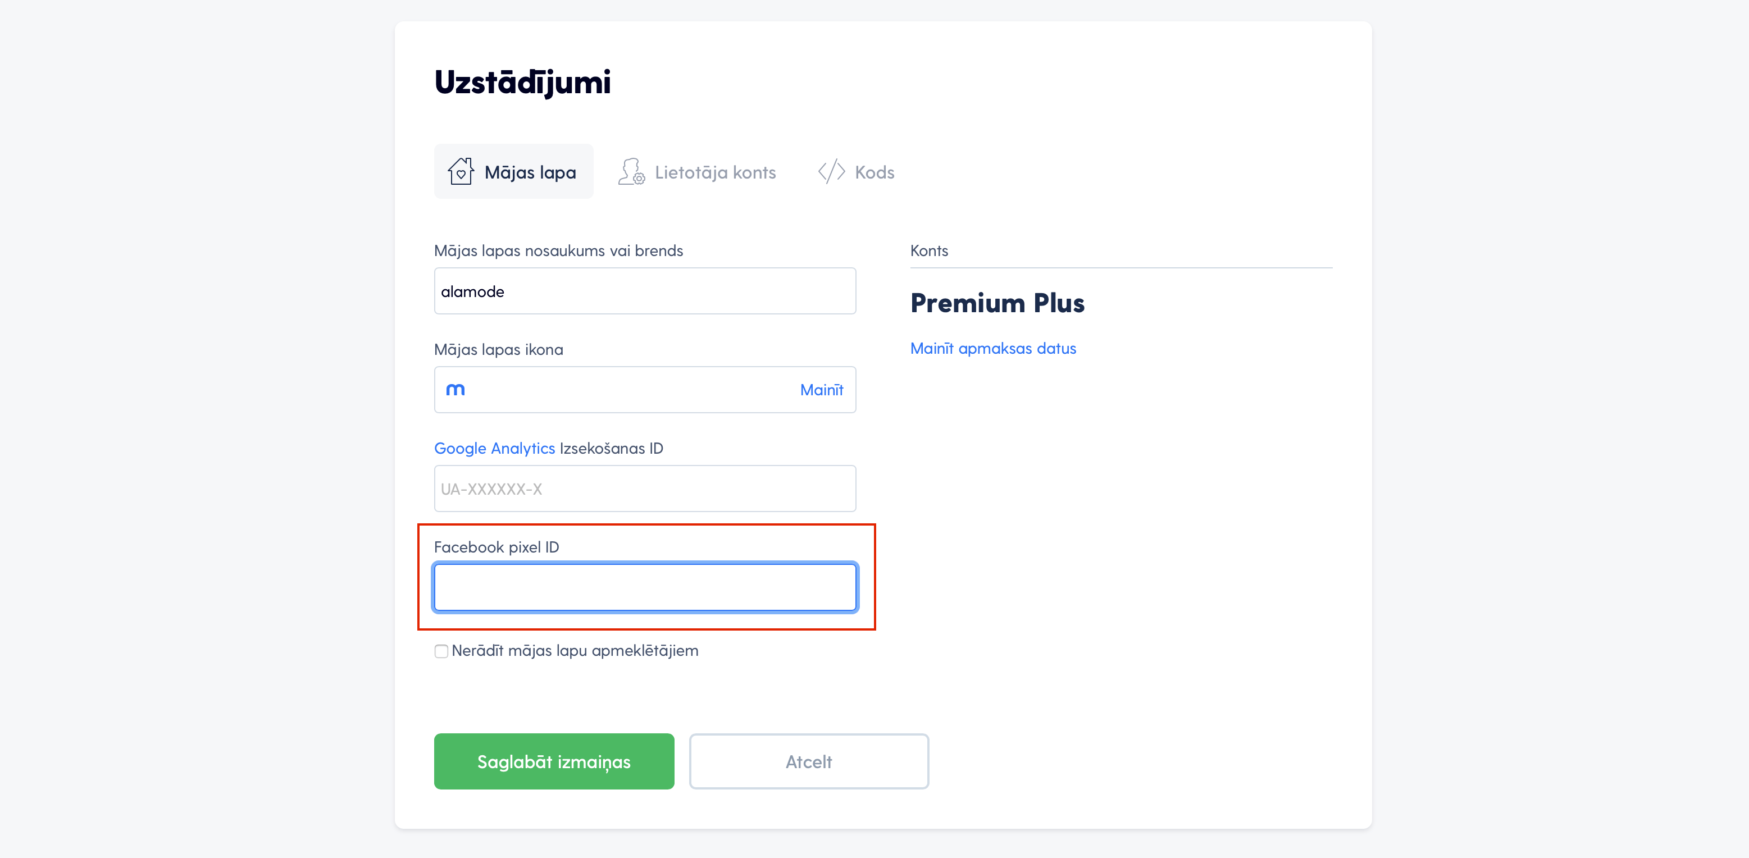
Task: Click the user profile icon beside Lietotāja konts
Action: pos(631,172)
